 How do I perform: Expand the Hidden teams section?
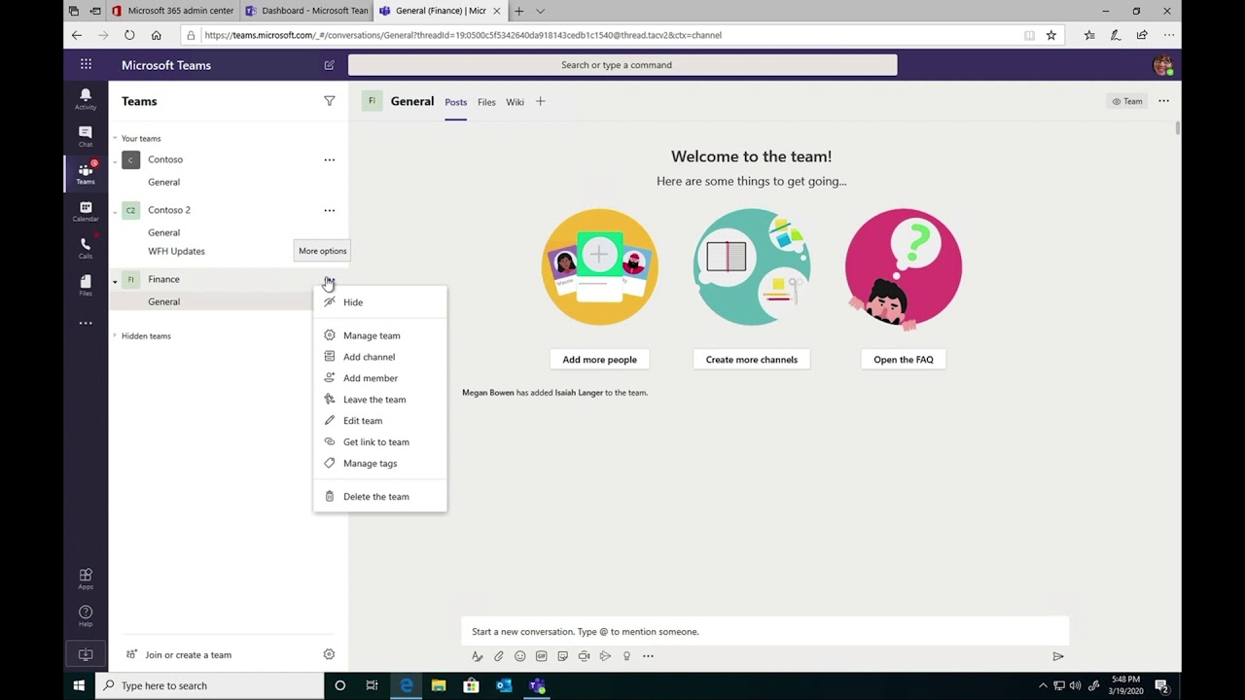coord(115,336)
